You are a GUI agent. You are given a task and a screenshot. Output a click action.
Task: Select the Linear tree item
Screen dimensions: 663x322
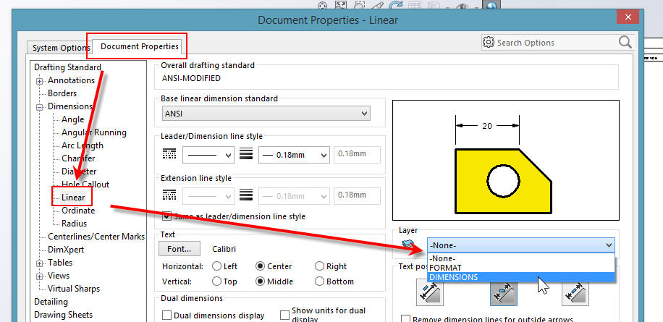[x=73, y=198]
